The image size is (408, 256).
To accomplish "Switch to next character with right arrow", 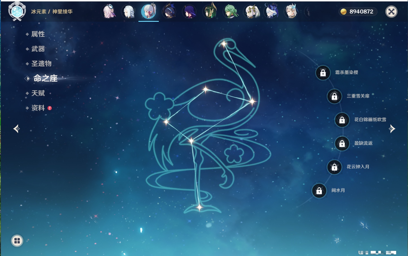I will pos(392,129).
